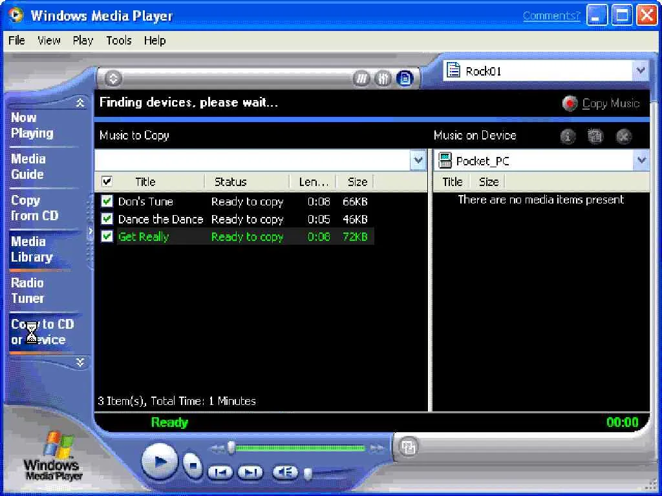Click the show menu bar round button
662x496 pixels.
tap(113, 78)
